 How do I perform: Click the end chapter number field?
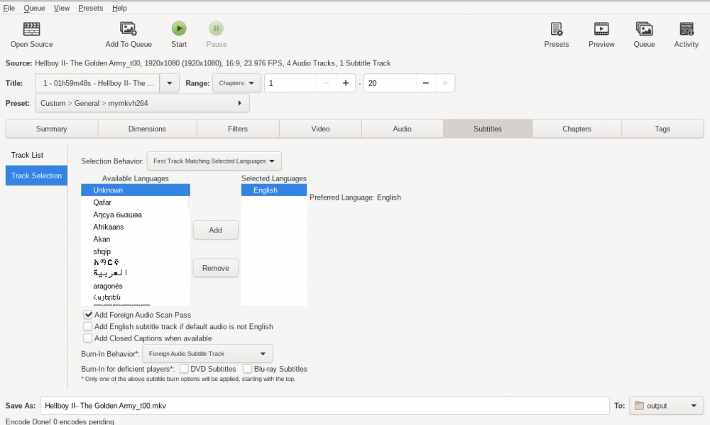[390, 83]
